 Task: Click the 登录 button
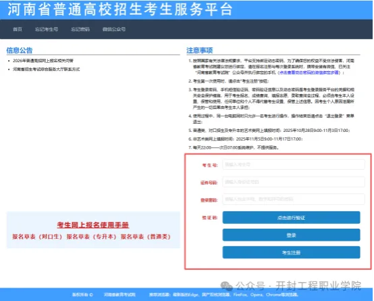click(x=291, y=235)
